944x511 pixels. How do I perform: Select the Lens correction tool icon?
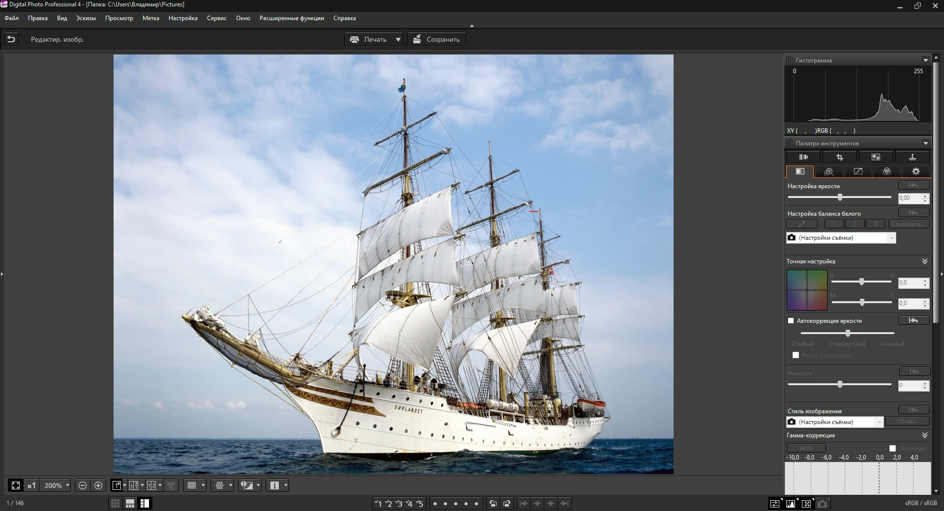click(803, 157)
